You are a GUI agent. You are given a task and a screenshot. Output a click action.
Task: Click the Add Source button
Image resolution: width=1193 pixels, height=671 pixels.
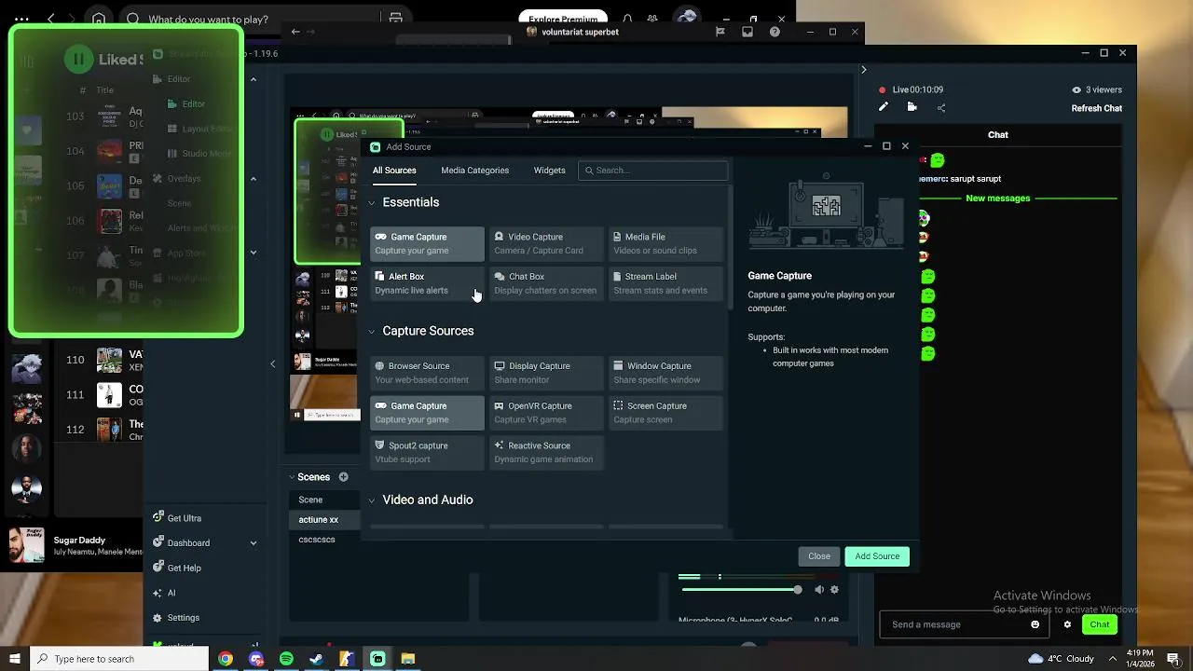pos(877,556)
